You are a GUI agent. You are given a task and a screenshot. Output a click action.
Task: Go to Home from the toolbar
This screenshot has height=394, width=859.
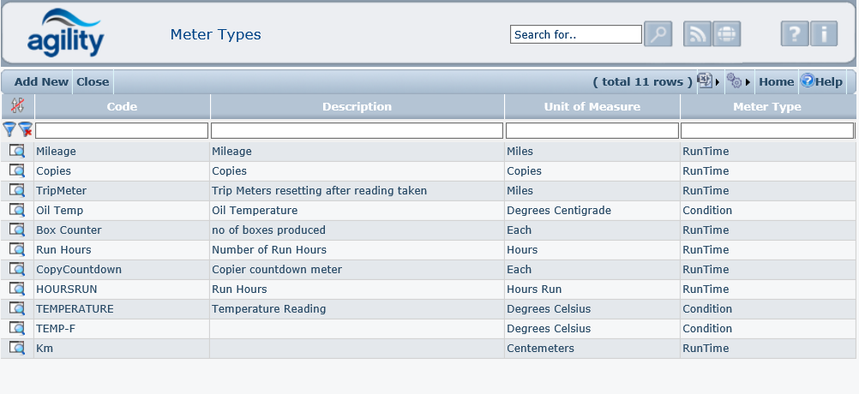click(776, 81)
